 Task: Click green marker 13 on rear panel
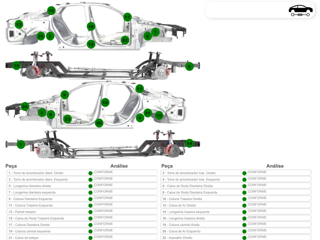[x=19, y=24]
